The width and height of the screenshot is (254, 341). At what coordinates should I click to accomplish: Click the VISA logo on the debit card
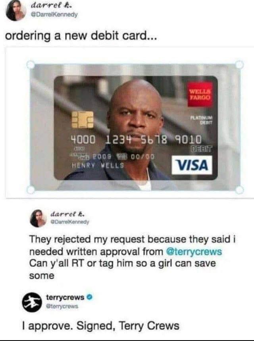coord(192,165)
